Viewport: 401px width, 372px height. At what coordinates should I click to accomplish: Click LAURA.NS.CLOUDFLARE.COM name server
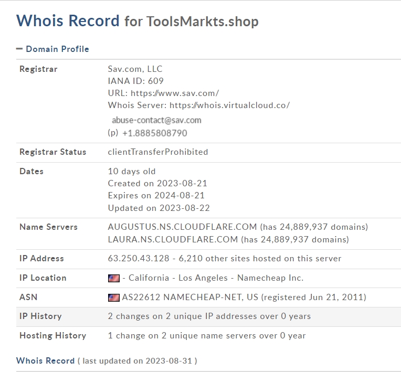(173, 239)
